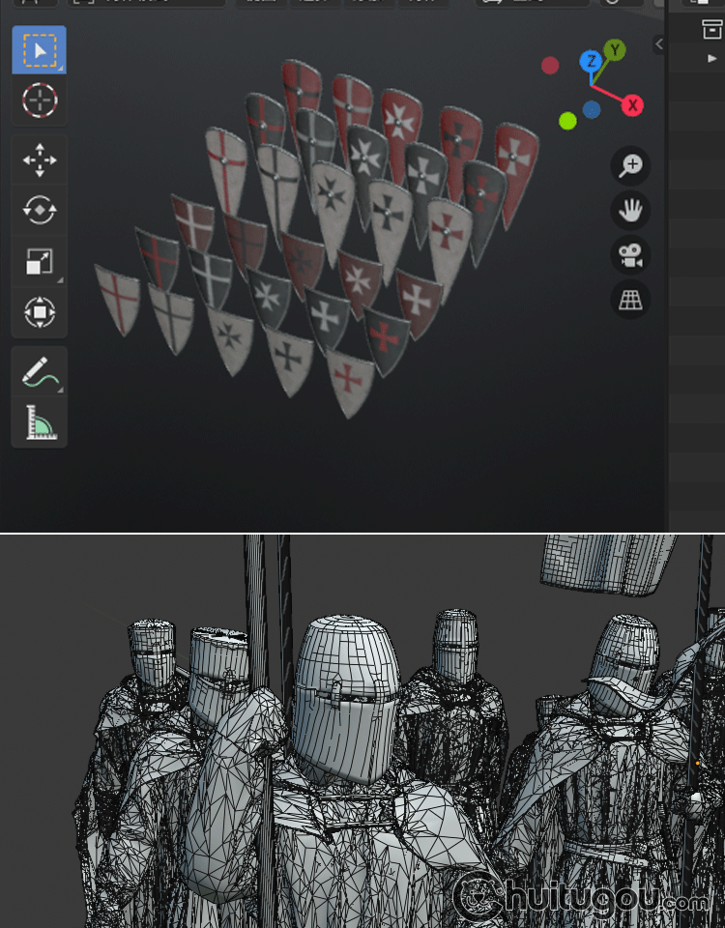Click the red X axis gizmo handle
This screenshot has width=725, height=928.
pos(632,105)
